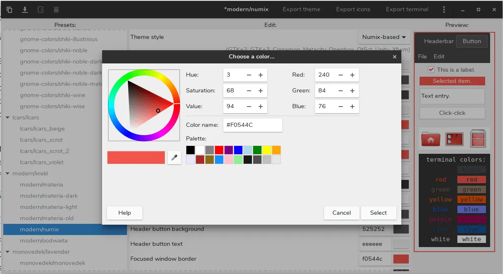503x274 pixels.
Task: Decrease the Red value with minus
Action: pyautogui.click(x=340, y=75)
